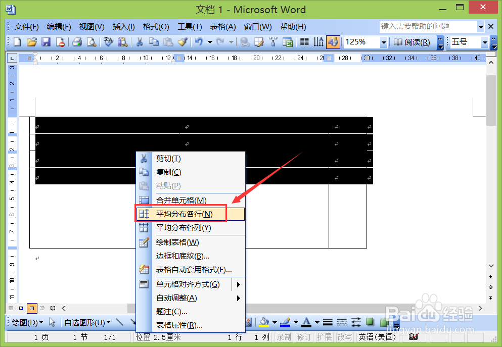Click the New blank document icon
The width and height of the screenshot is (502, 347).
click(17, 42)
